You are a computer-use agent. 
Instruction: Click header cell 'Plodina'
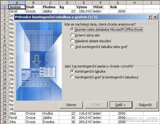point(50,7)
